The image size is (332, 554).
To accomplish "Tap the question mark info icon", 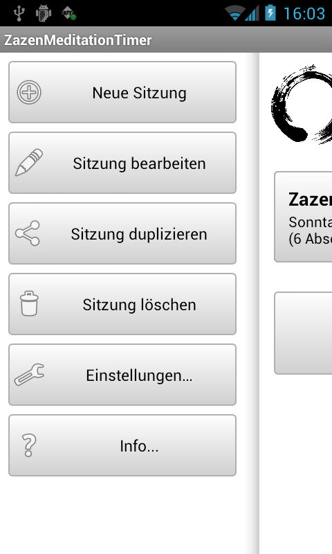I will (x=29, y=445).
